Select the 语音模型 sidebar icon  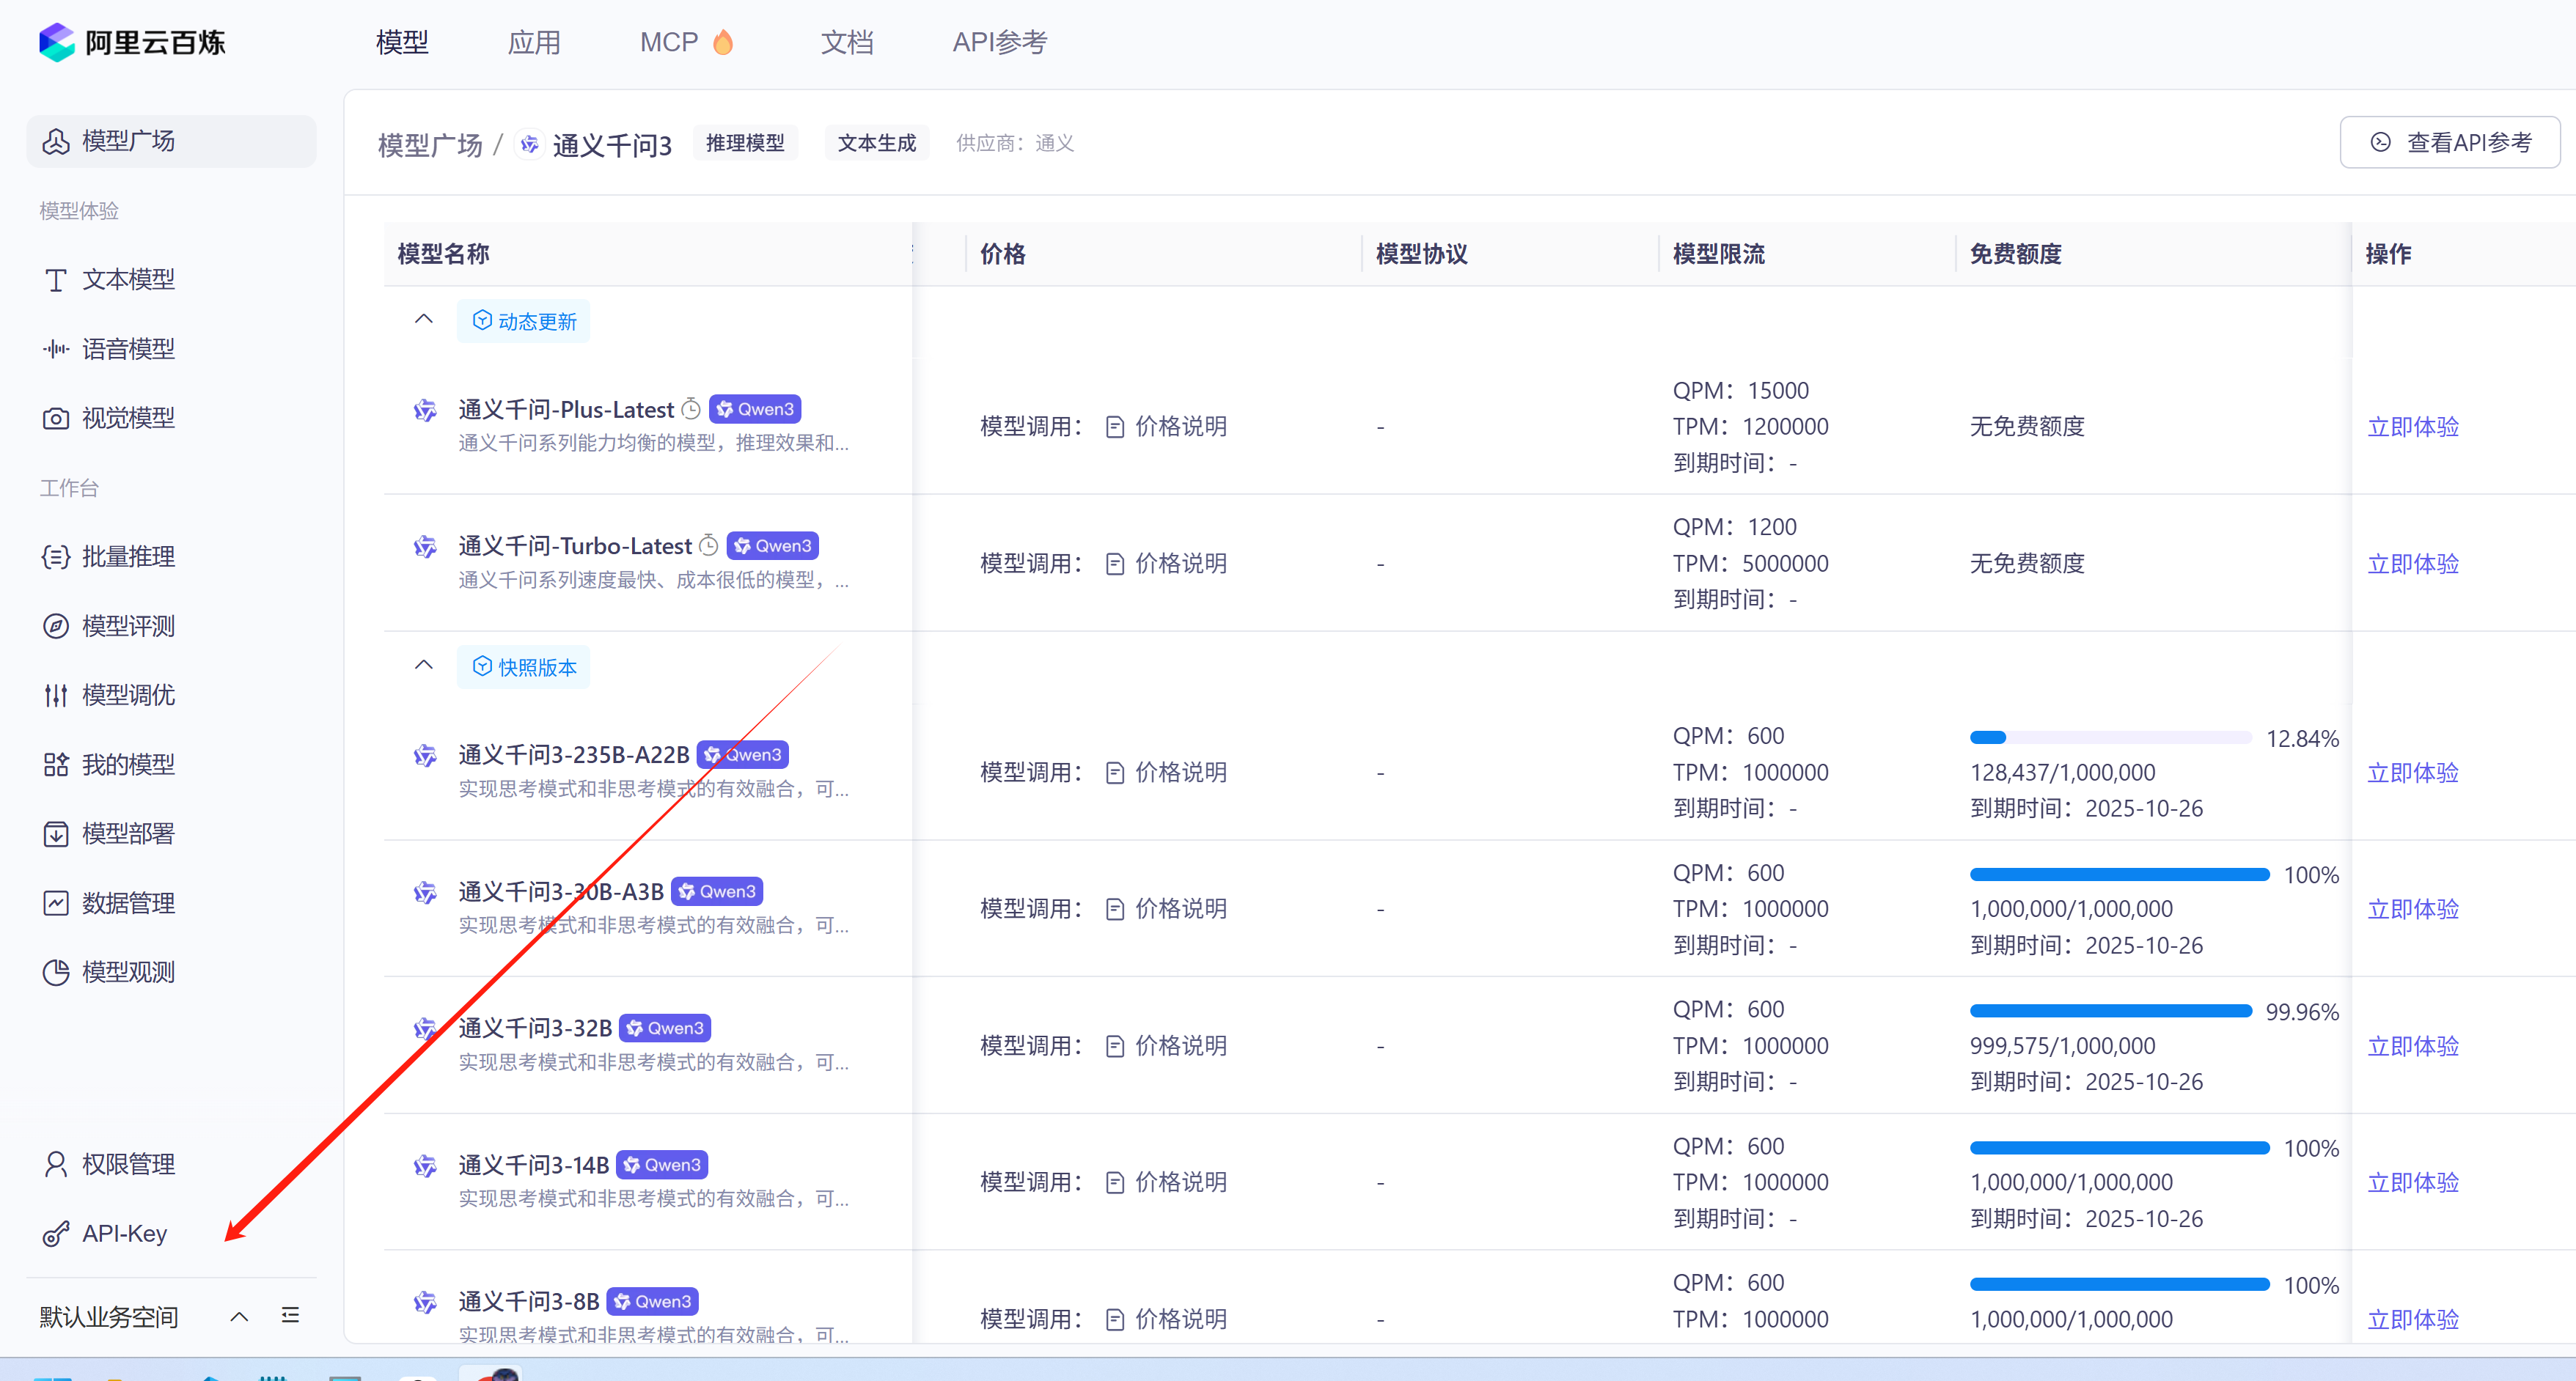coord(57,348)
